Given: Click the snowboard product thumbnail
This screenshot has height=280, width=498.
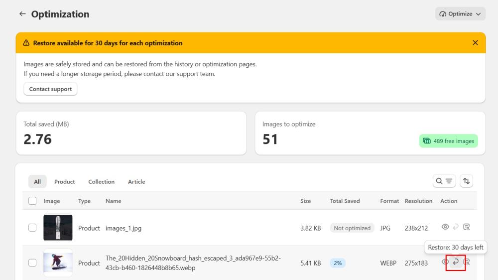Looking at the screenshot, I should (x=58, y=263).
